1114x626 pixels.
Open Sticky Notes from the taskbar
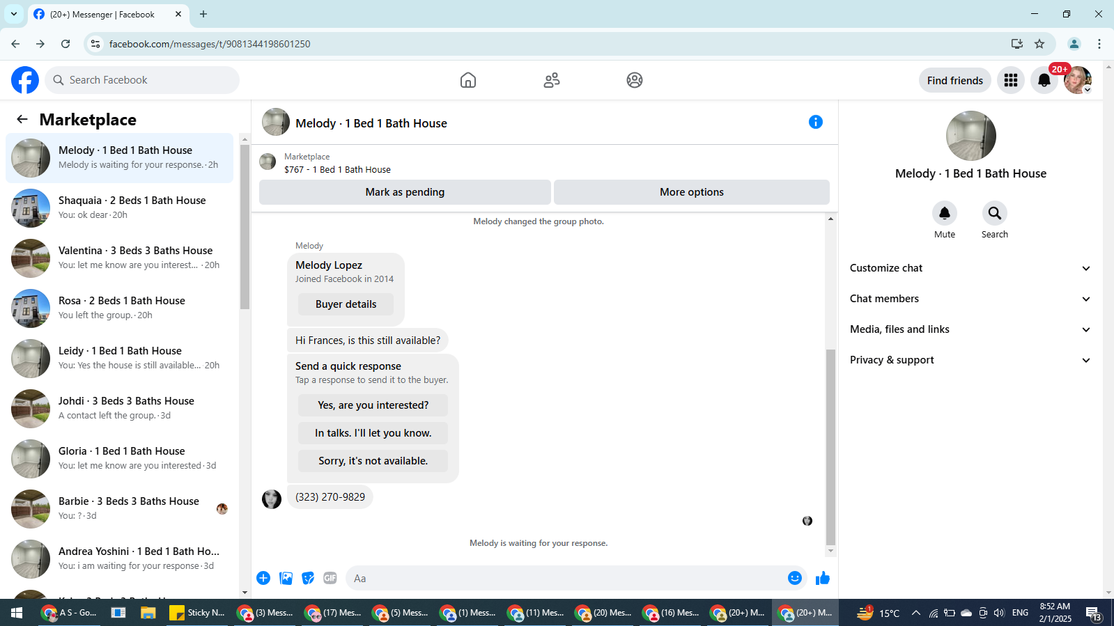(197, 613)
